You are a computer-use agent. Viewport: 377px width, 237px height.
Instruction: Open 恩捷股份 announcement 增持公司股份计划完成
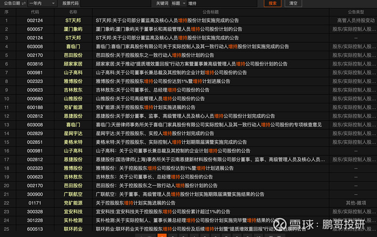point(185,116)
